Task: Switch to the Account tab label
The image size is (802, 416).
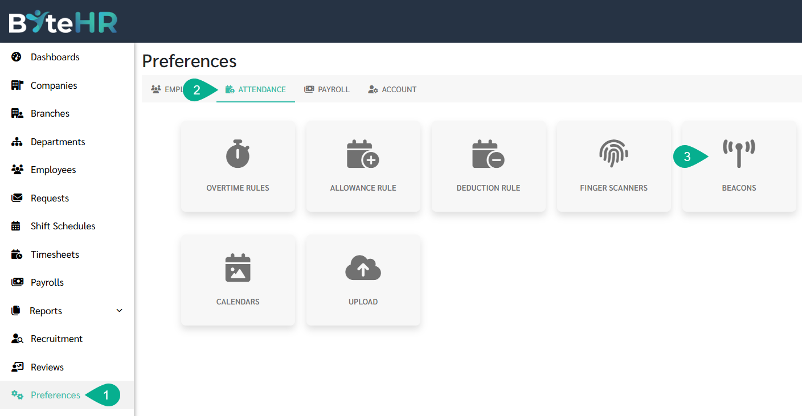Action: coord(399,89)
